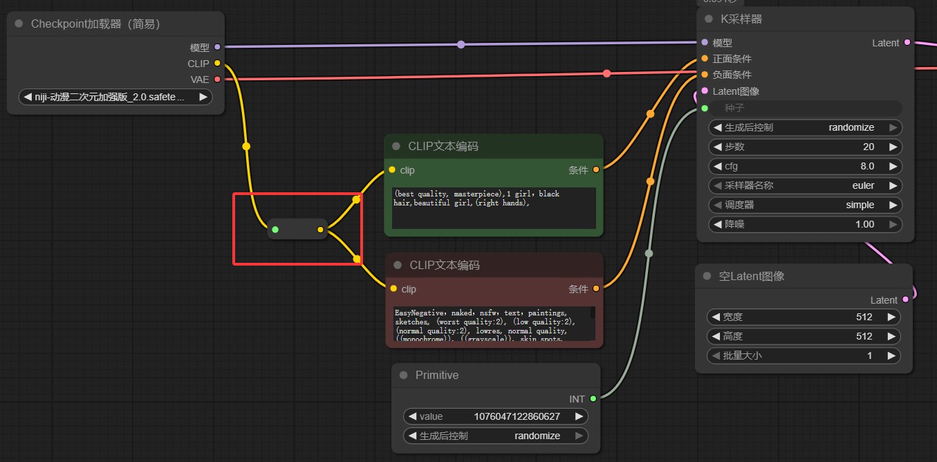This screenshot has width=937, height=462.
Task: Click the green input dot on the reroute node
Action: click(x=275, y=230)
